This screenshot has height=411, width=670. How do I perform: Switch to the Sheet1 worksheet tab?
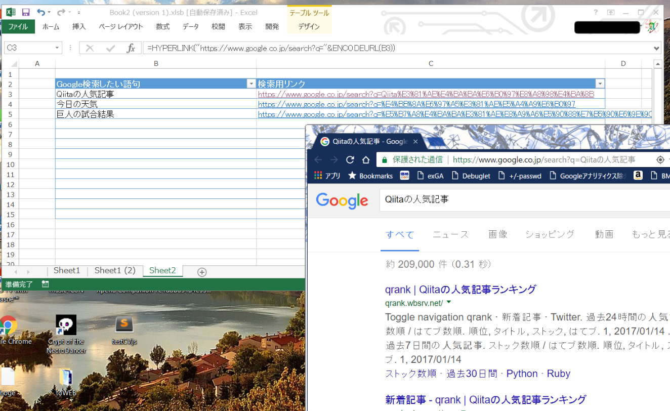[66, 270]
